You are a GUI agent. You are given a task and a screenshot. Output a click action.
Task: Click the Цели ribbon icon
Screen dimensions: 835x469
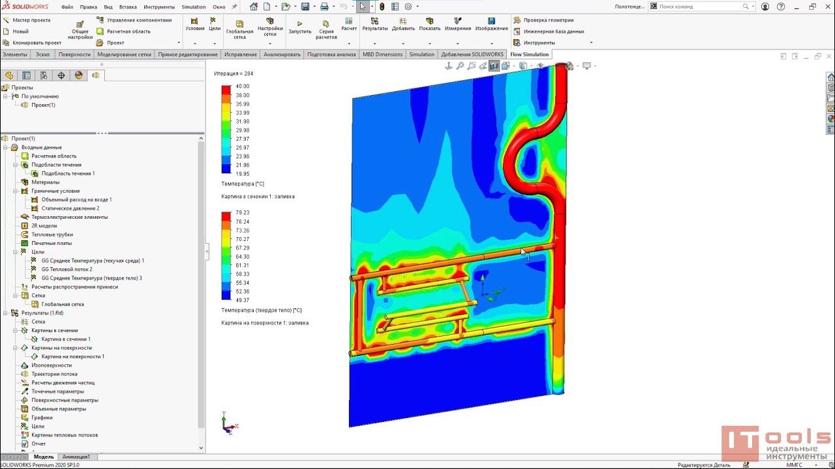point(215,25)
